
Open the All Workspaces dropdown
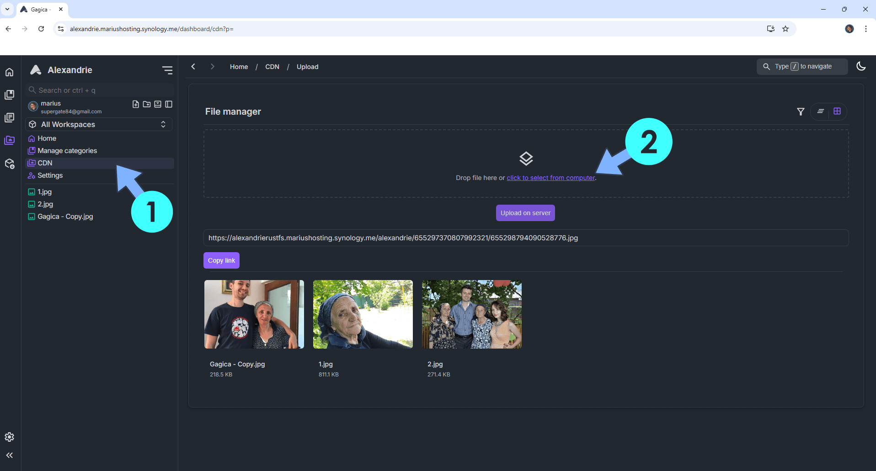[x=98, y=124]
